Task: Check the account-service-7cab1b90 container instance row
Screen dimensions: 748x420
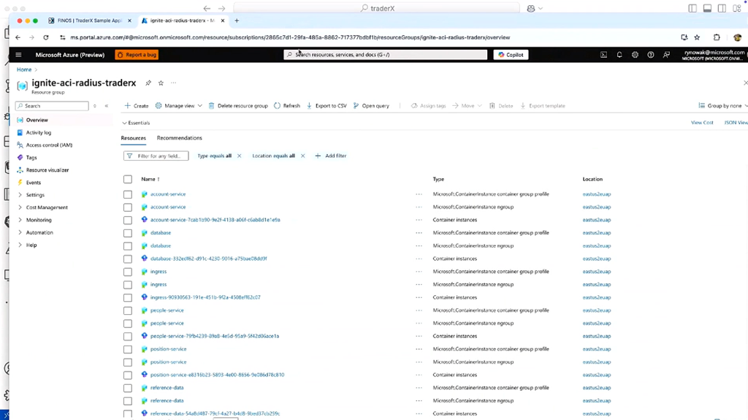Action: [128, 221]
